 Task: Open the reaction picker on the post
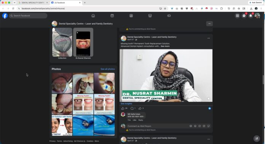coord(209,108)
